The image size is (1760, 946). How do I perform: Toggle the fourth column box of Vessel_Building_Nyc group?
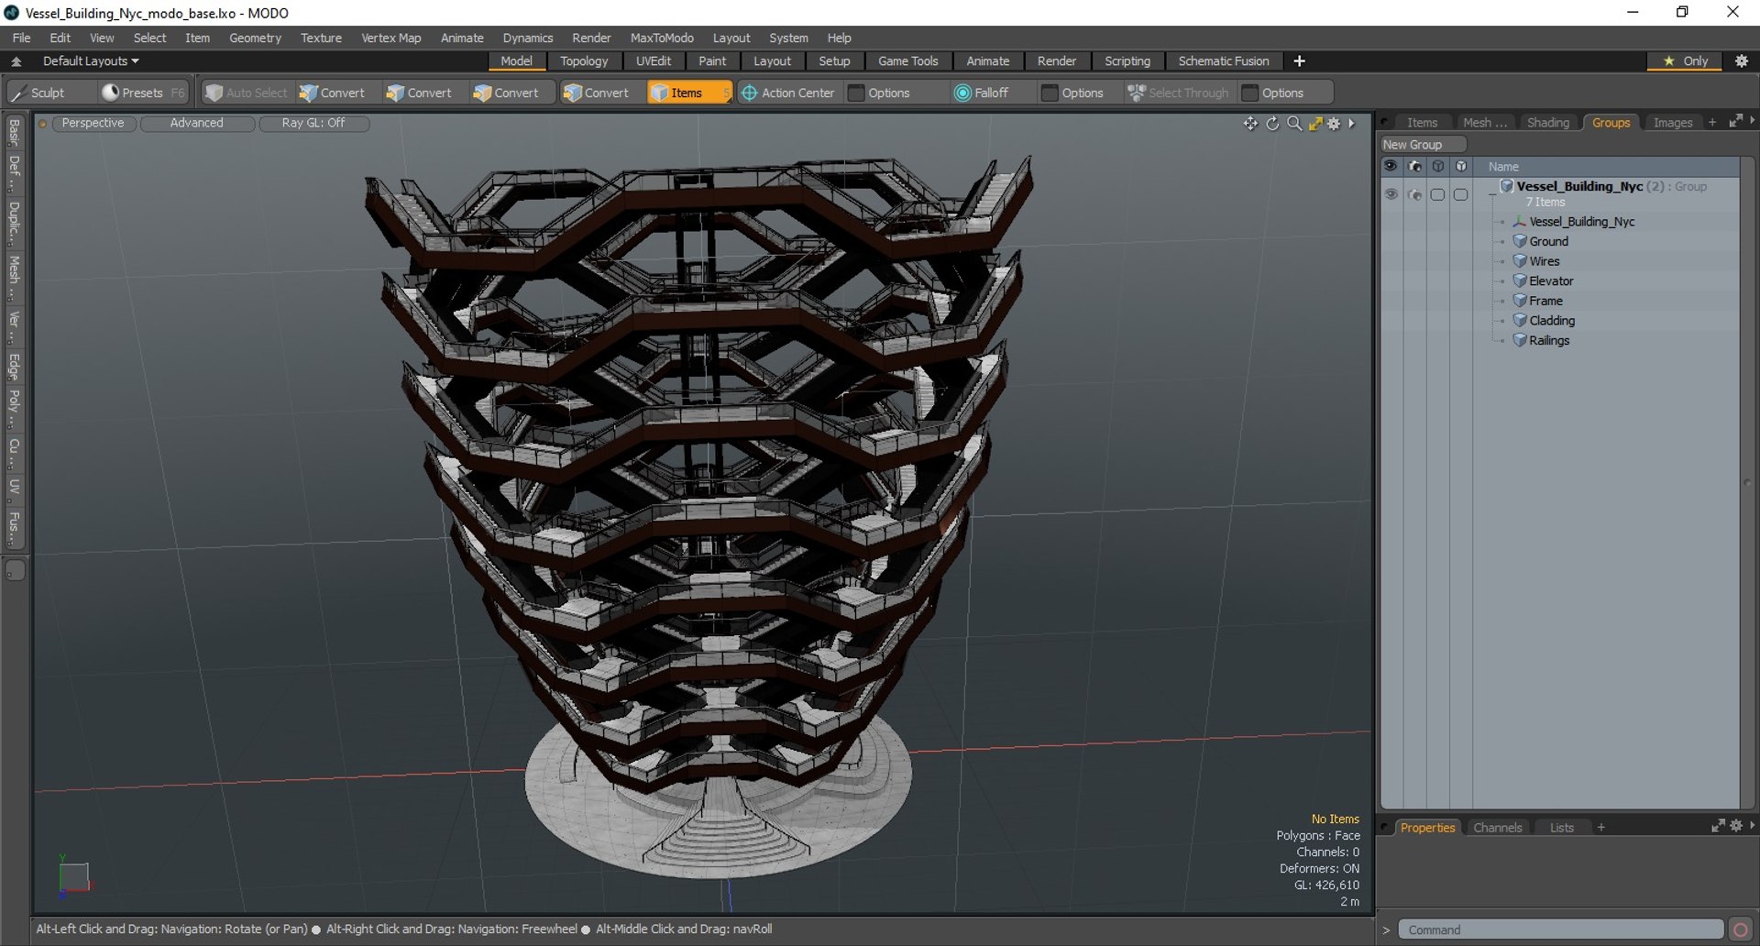(1461, 194)
